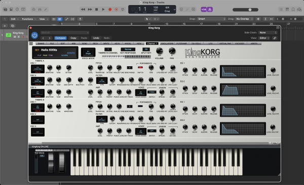304x185 pixels.
Task: Open the VIRTUAL PAD tab in KingKorg editor
Action: coord(225,43)
